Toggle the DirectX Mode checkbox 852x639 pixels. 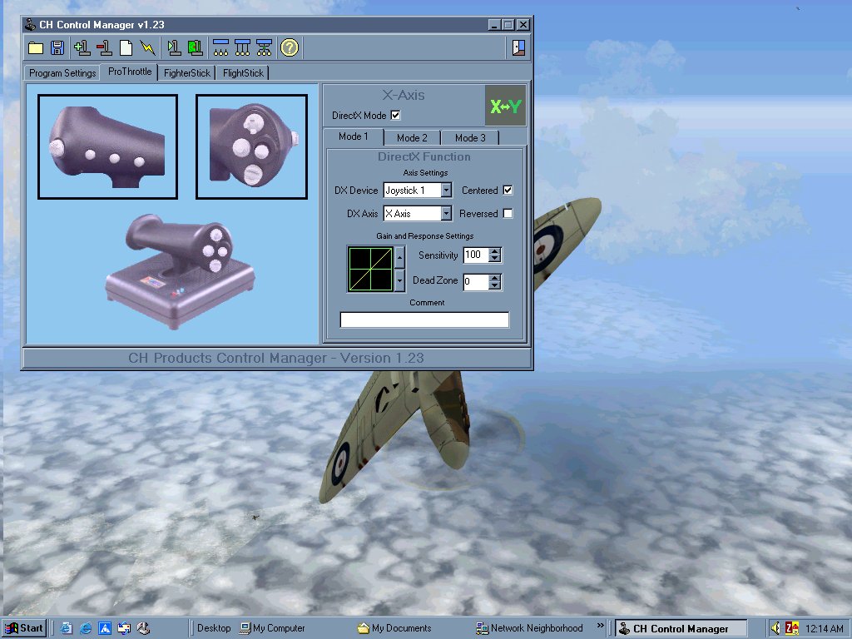click(x=395, y=115)
